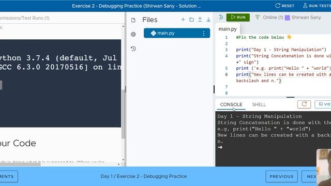Click the scroll-down arrow of the instructions panel
331x186 pixels.
[123, 160]
